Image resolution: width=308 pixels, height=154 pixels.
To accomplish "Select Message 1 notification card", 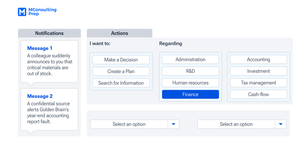I will pos(49,61).
